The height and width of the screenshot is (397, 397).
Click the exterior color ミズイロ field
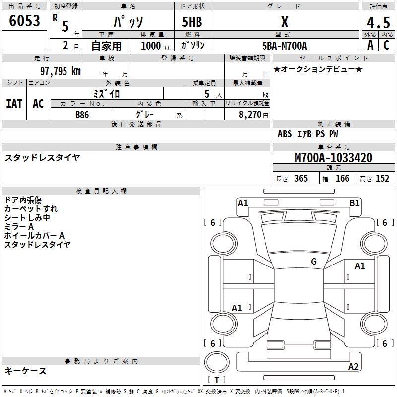[107, 93]
